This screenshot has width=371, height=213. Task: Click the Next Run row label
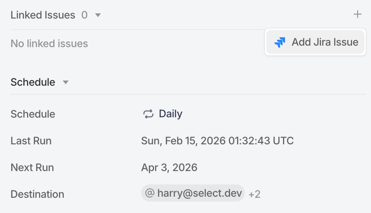[32, 167]
